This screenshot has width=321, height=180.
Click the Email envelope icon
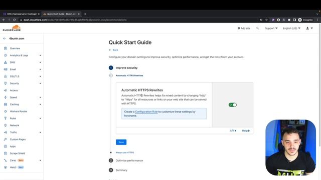pyautogui.click(x=6, y=69)
